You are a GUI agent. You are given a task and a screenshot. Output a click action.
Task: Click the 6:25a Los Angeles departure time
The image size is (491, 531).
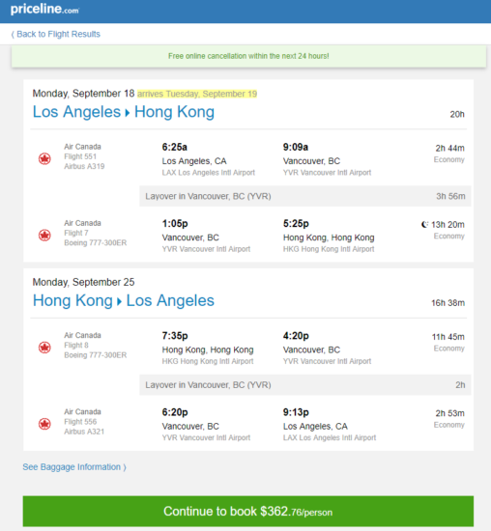click(x=175, y=147)
